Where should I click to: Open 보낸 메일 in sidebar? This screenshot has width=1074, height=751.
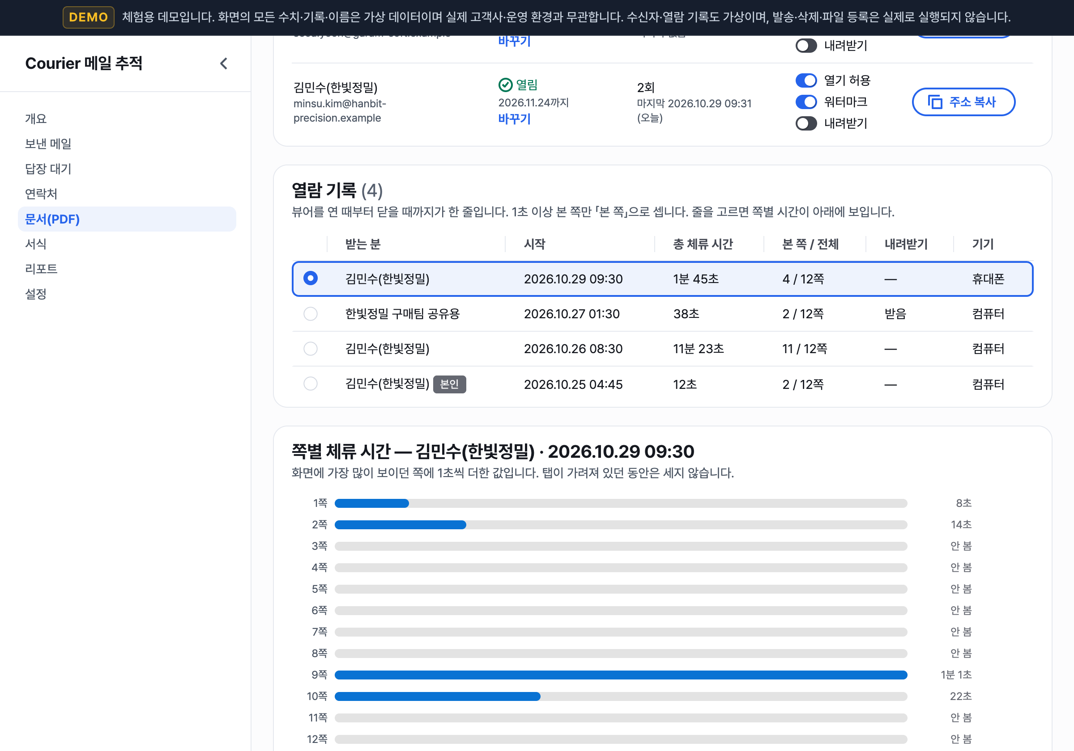pyautogui.click(x=127, y=144)
